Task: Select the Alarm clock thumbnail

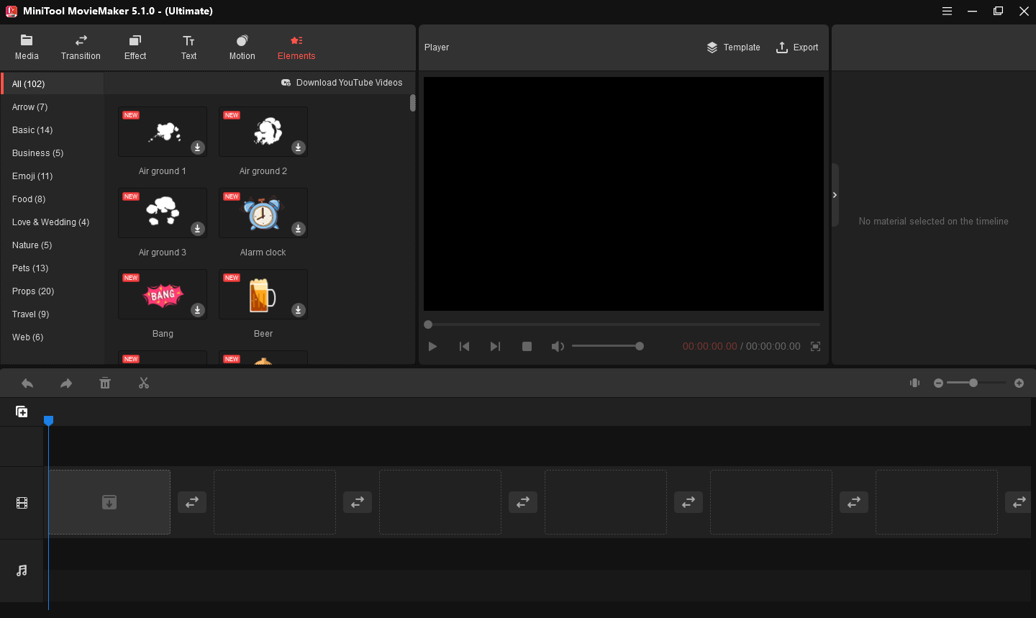Action: pyautogui.click(x=263, y=213)
